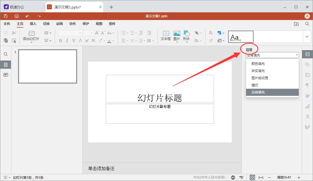Click the open file location icon
This screenshot has width=313, height=181.
pos(296,24)
